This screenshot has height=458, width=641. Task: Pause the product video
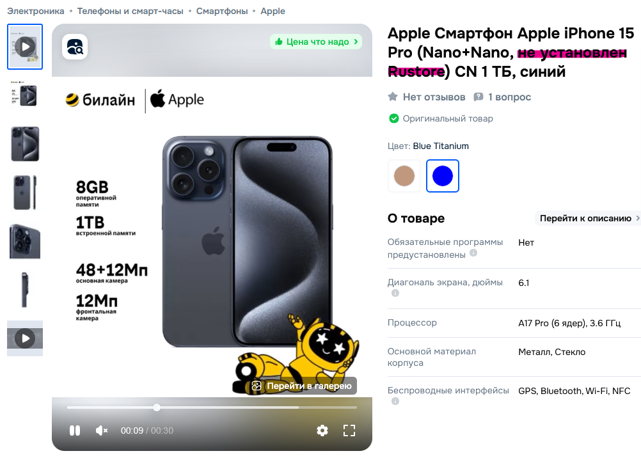click(75, 430)
